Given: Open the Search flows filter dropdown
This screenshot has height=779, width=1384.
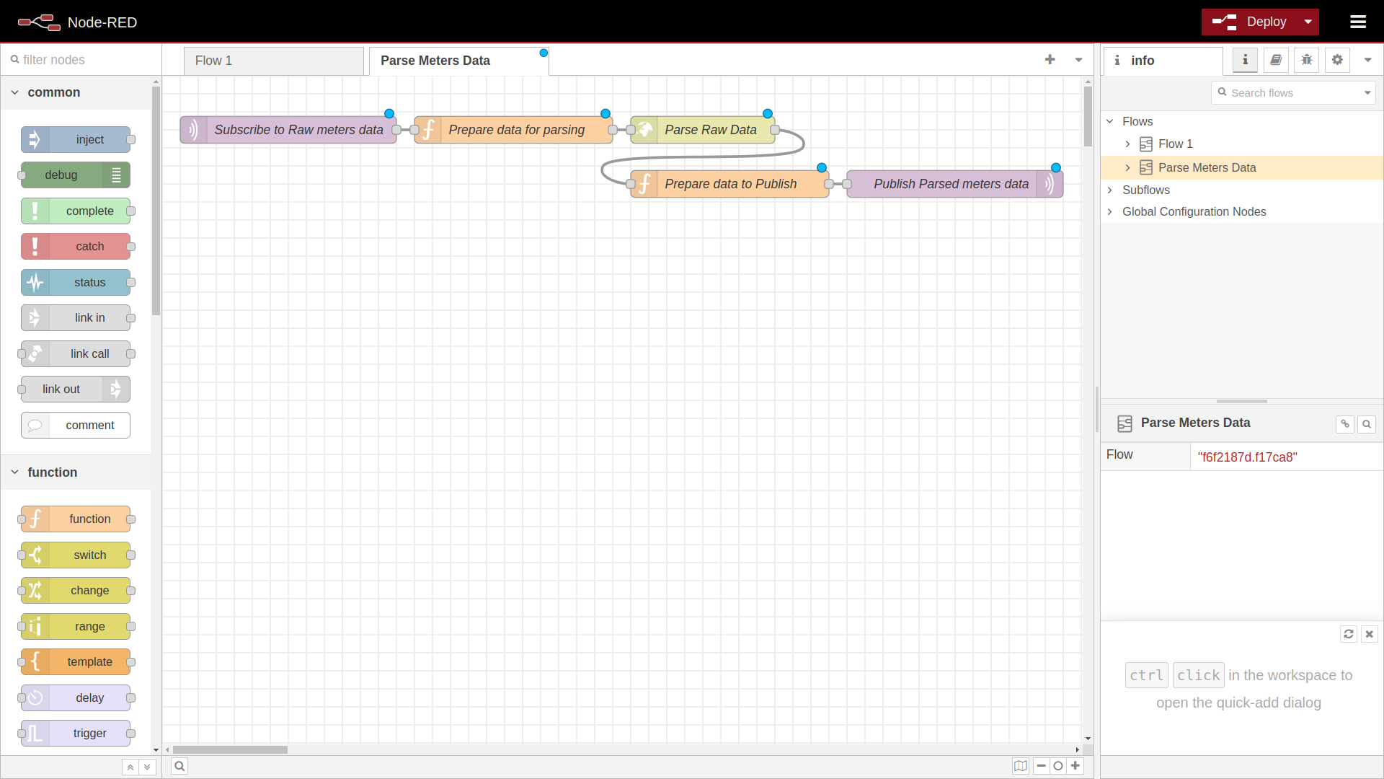Looking at the screenshot, I should click(x=1367, y=92).
